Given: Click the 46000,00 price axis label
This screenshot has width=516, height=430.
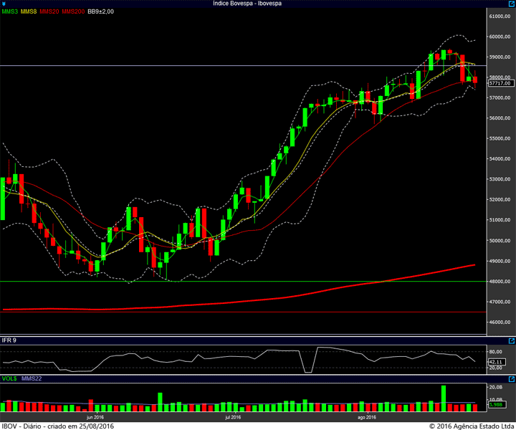Looking at the screenshot, I should pos(500,322).
